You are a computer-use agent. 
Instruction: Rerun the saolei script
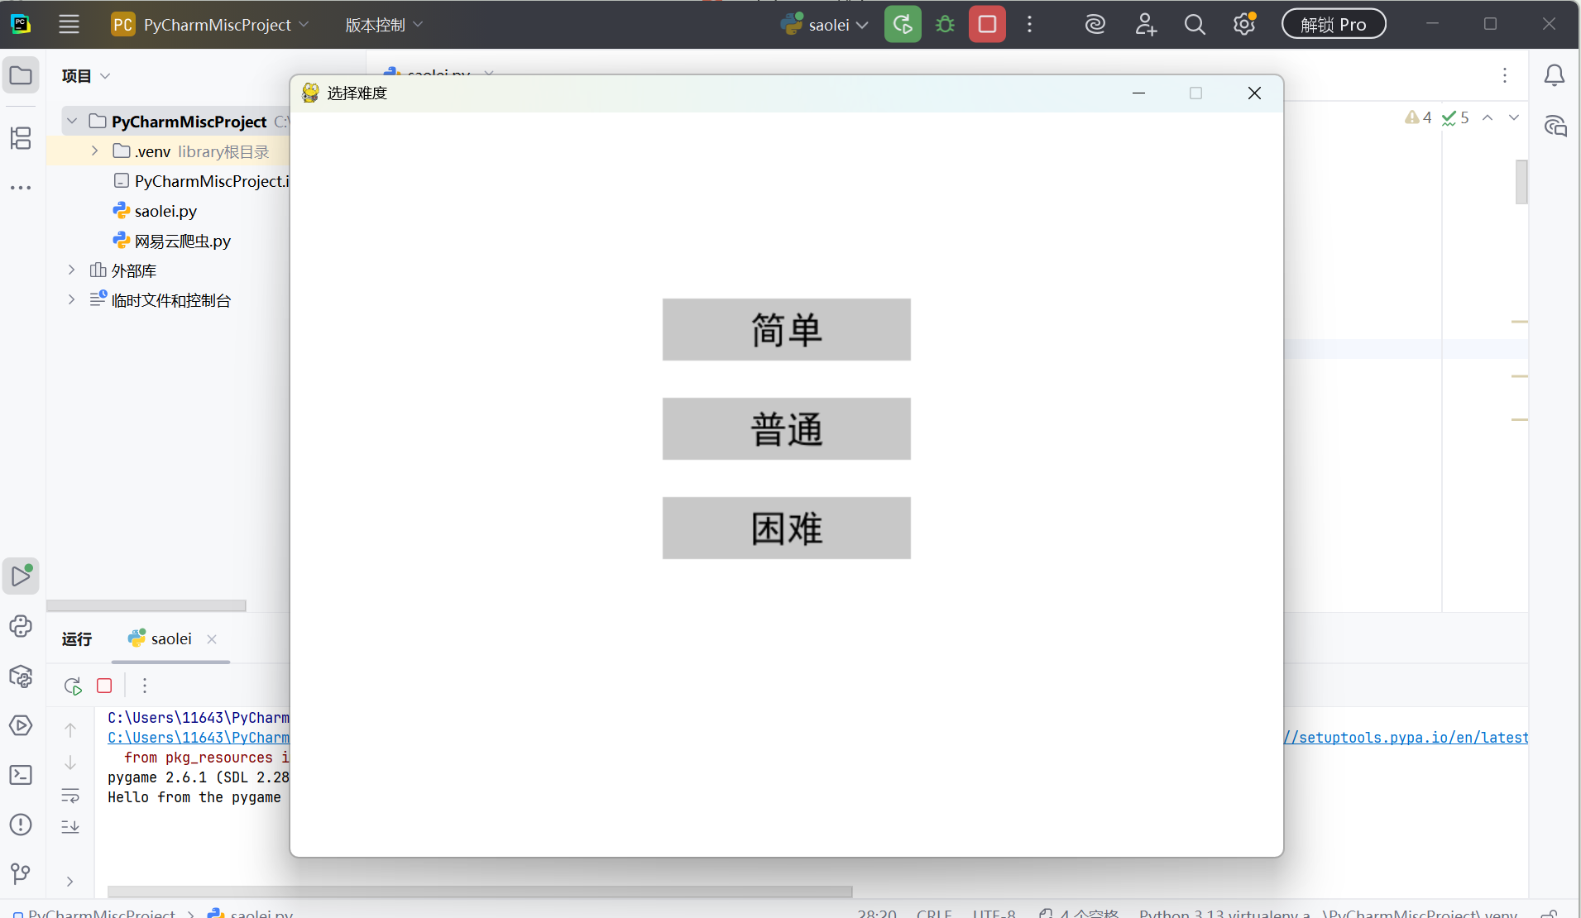pos(72,686)
